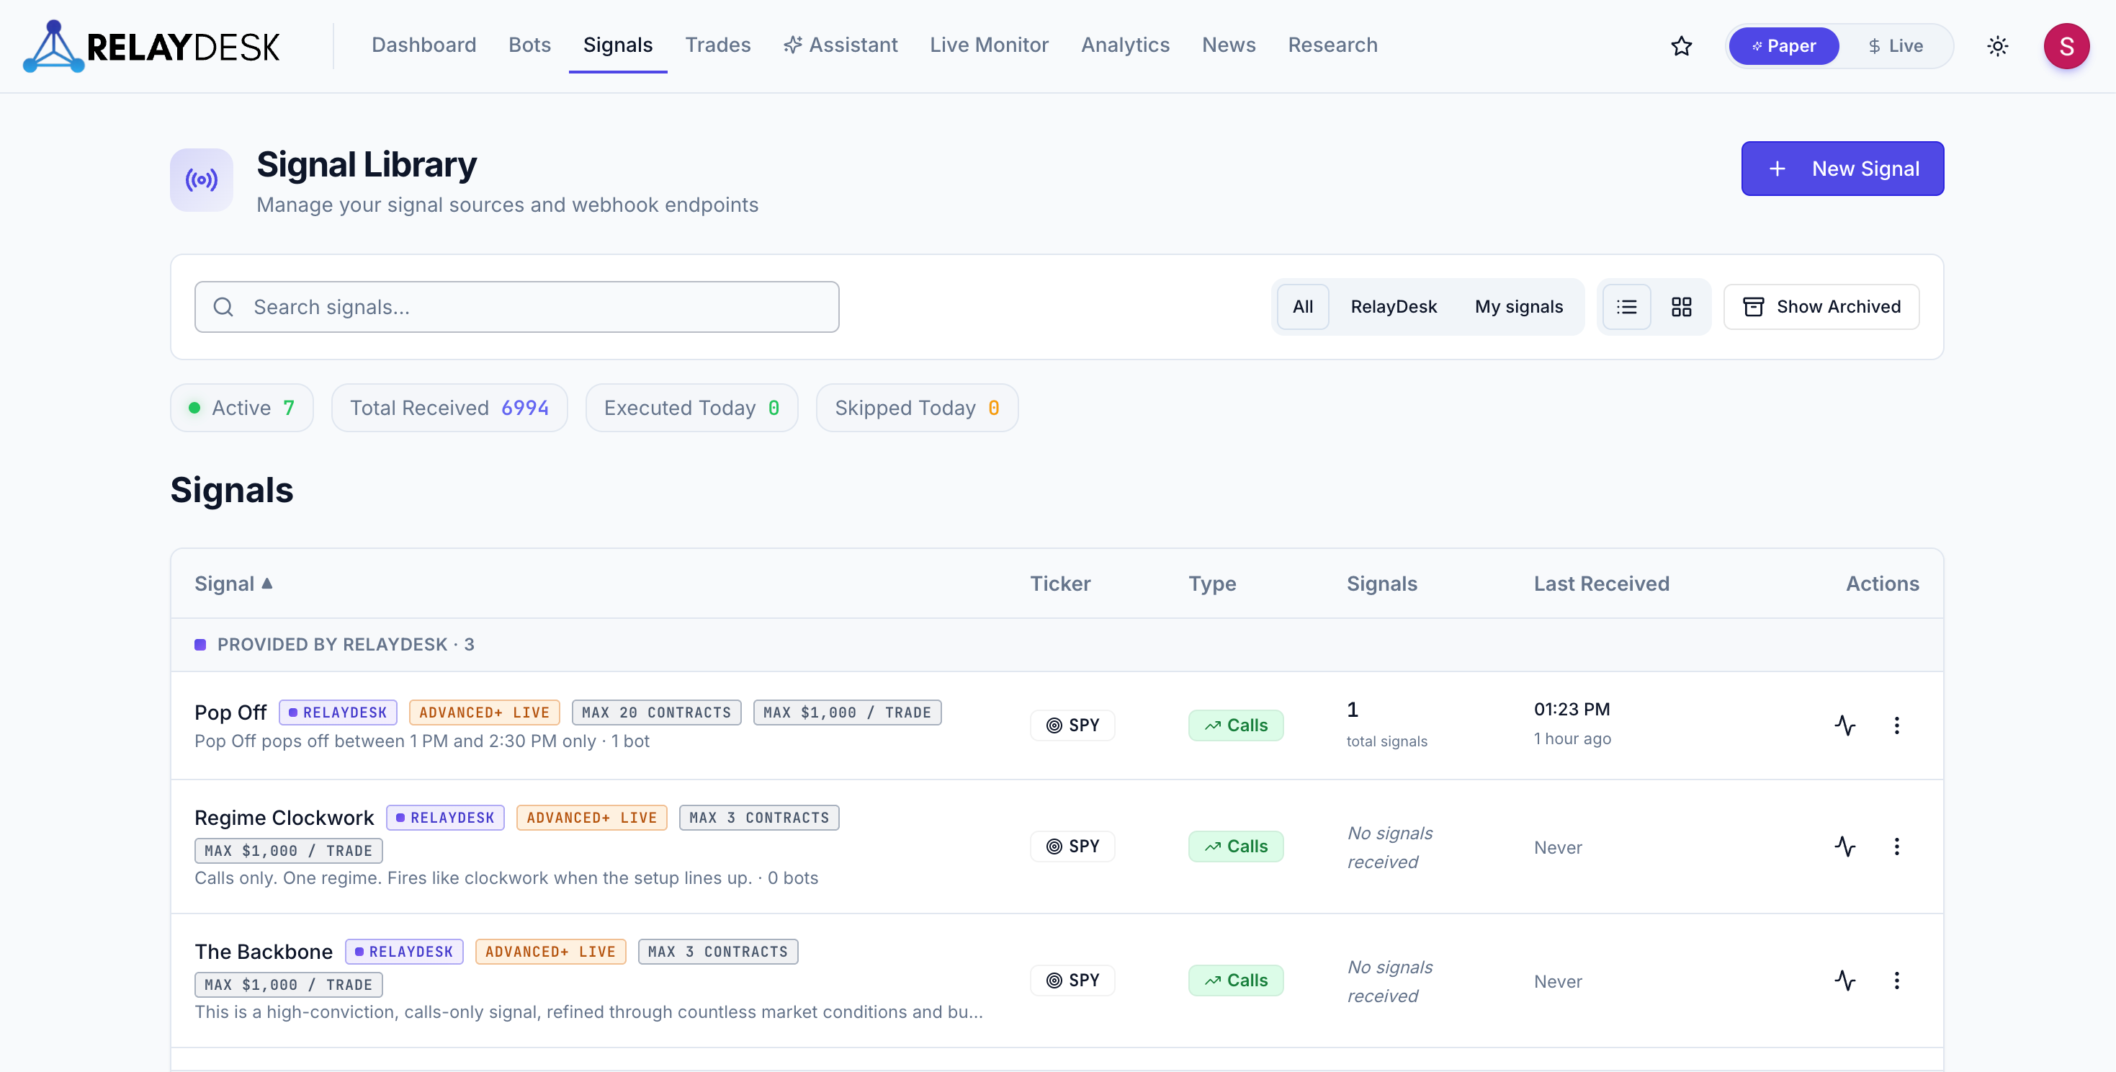Click 01:23 PM last received time
The height and width of the screenshot is (1072, 2116).
coord(1572,710)
